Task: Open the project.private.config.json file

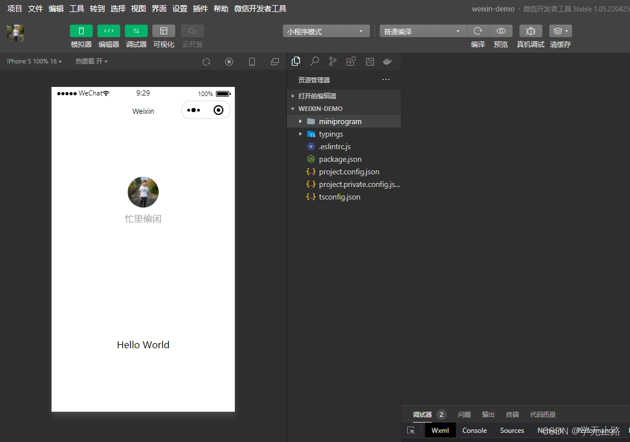Action: point(344,185)
